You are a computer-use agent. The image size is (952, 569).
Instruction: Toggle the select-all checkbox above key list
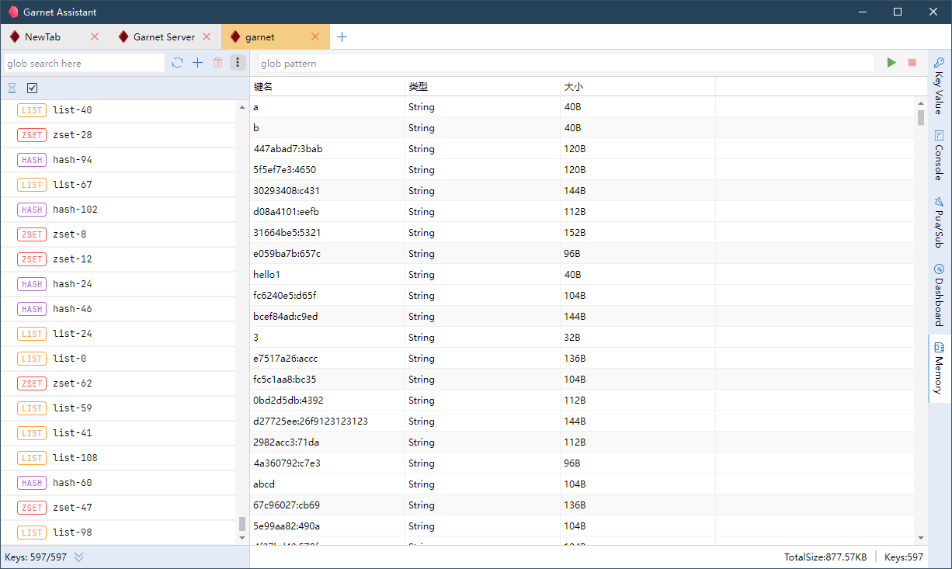pyautogui.click(x=33, y=88)
